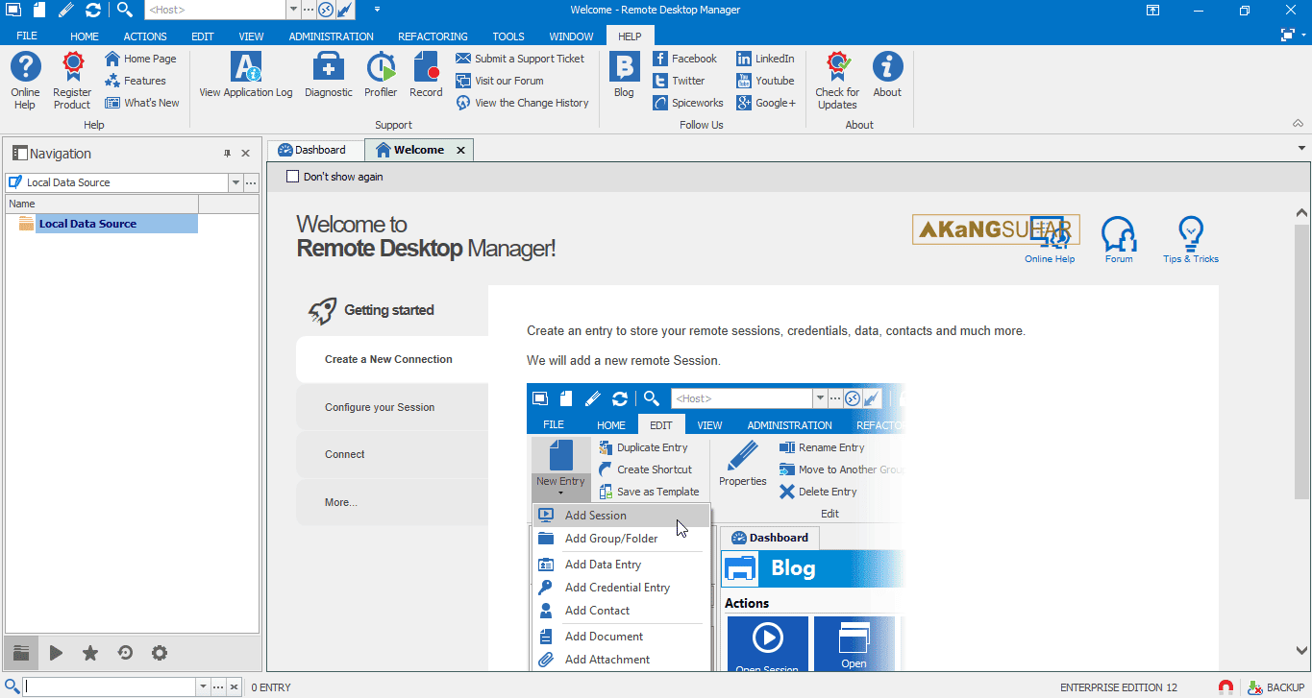Switch to the Dashboard tab
Screen dimensions: 1312x698
[x=312, y=150]
